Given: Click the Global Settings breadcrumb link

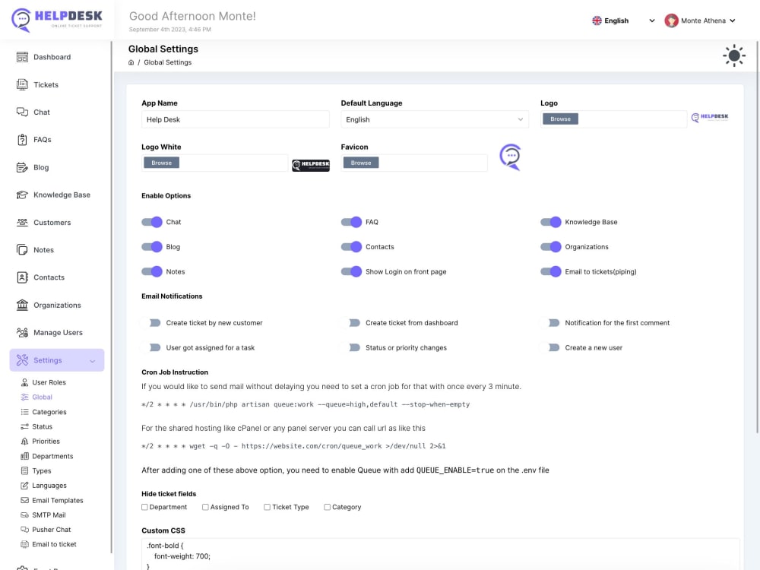Looking at the screenshot, I should 168,62.
